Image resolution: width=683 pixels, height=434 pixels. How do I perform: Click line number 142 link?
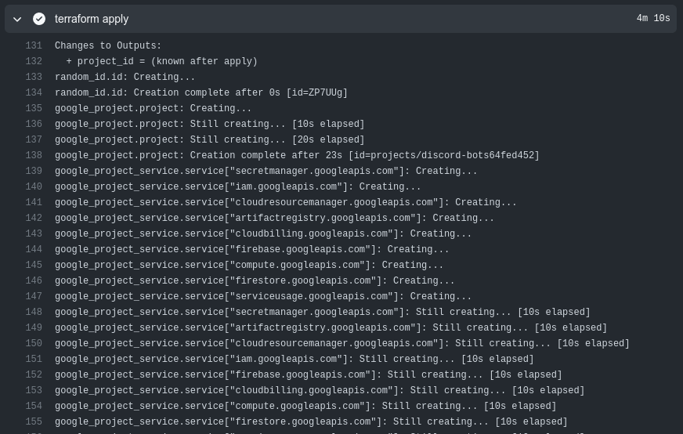pyautogui.click(x=34, y=218)
